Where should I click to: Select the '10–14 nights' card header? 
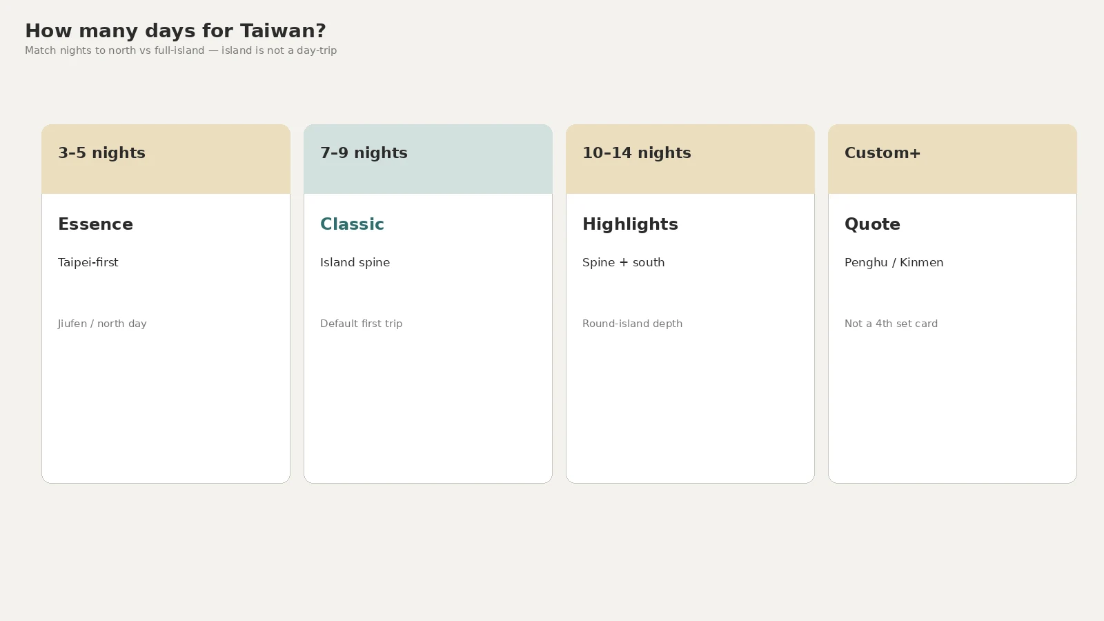point(690,159)
